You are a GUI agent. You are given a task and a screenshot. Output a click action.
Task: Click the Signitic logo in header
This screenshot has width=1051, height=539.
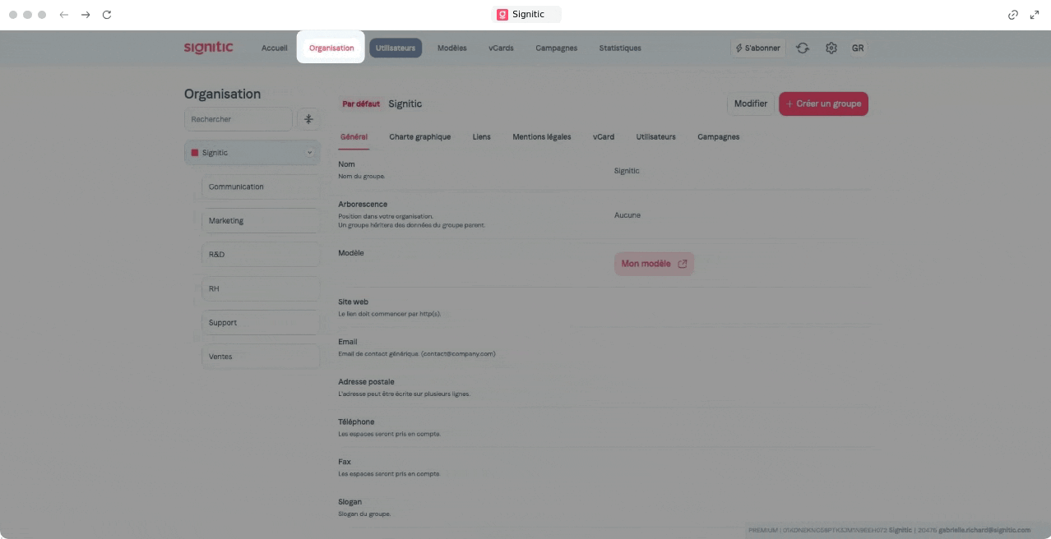(x=208, y=48)
